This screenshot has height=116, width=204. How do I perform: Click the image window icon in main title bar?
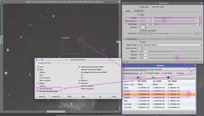coord(119,2)
